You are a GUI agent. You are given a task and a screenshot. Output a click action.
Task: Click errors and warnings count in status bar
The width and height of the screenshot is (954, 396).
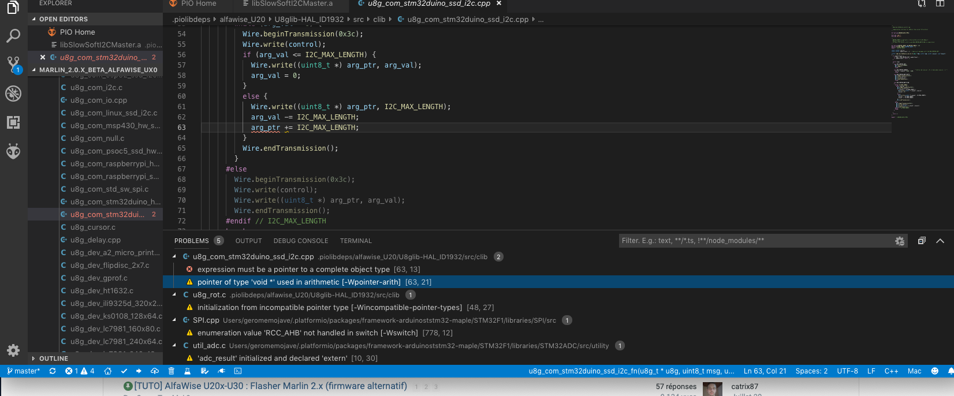coord(80,371)
